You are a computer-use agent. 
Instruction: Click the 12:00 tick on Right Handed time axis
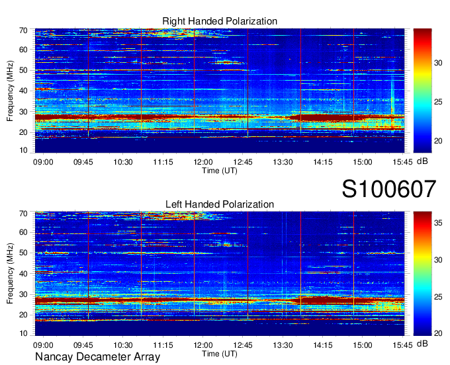(x=203, y=162)
